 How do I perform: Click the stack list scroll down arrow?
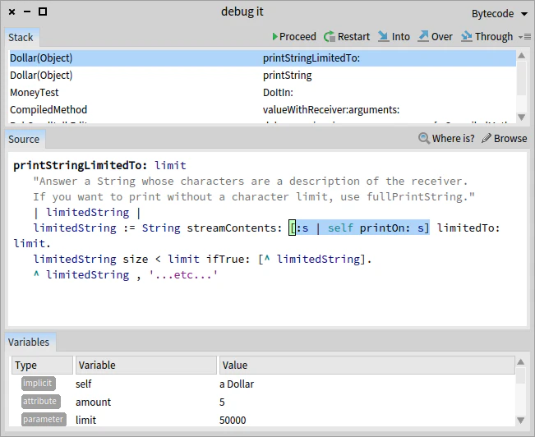[521, 117]
